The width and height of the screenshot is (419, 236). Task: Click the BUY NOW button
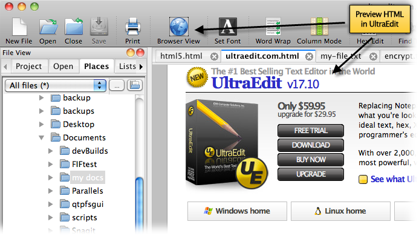click(311, 160)
